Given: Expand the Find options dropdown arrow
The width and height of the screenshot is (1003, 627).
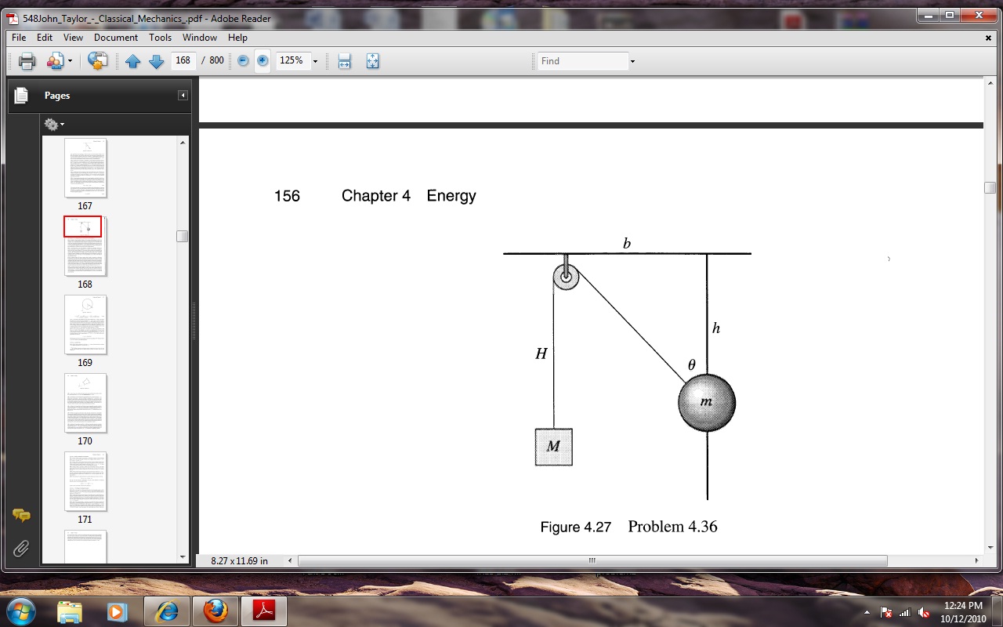Looking at the screenshot, I should click(x=632, y=61).
